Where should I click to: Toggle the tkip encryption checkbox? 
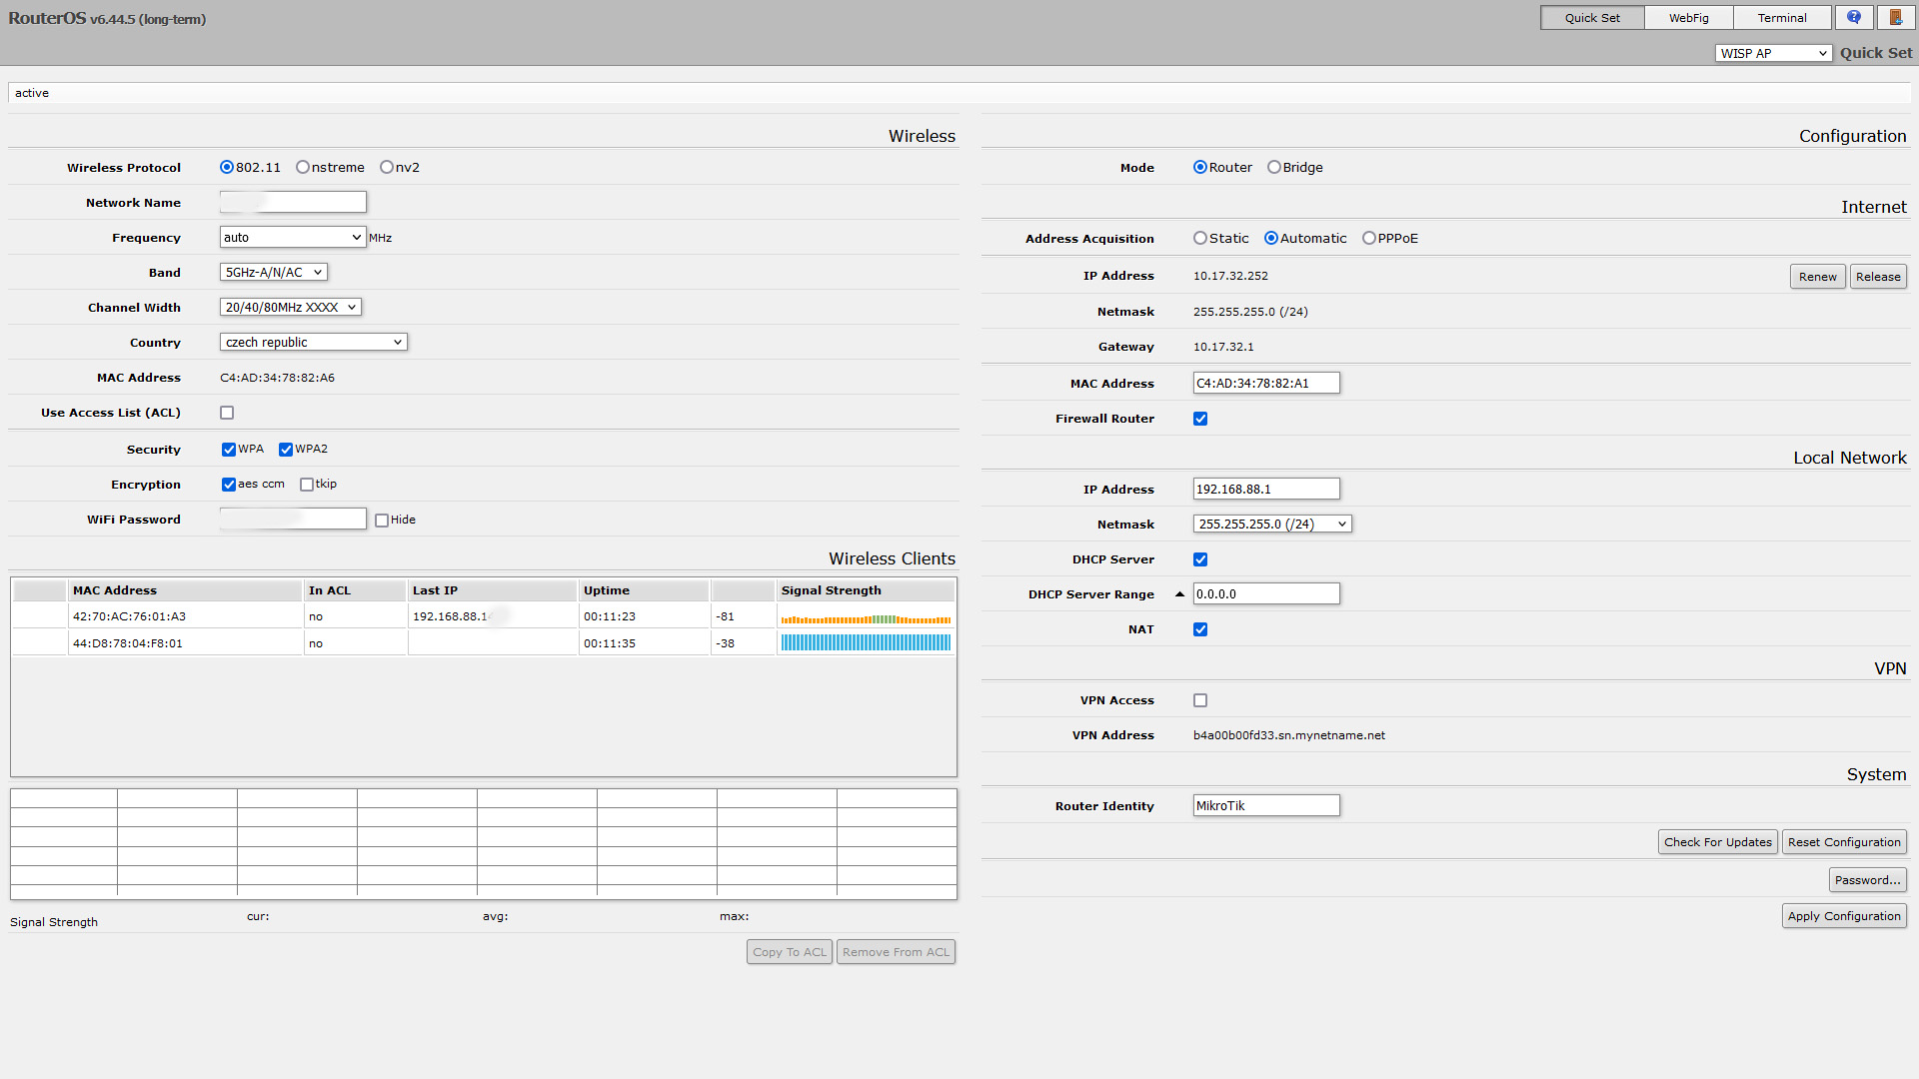(x=307, y=485)
